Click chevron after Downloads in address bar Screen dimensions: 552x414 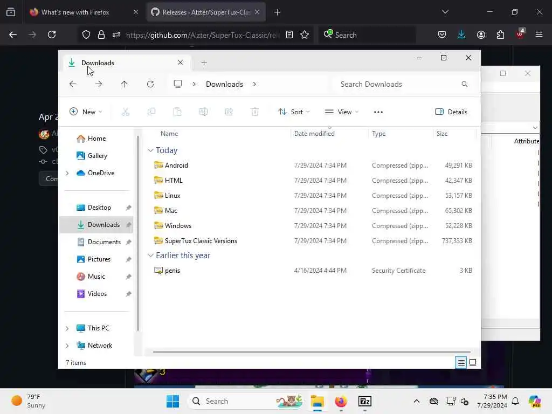click(x=254, y=84)
